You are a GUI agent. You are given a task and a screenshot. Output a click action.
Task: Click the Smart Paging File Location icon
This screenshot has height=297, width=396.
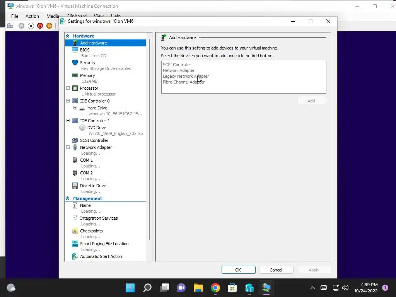click(75, 244)
